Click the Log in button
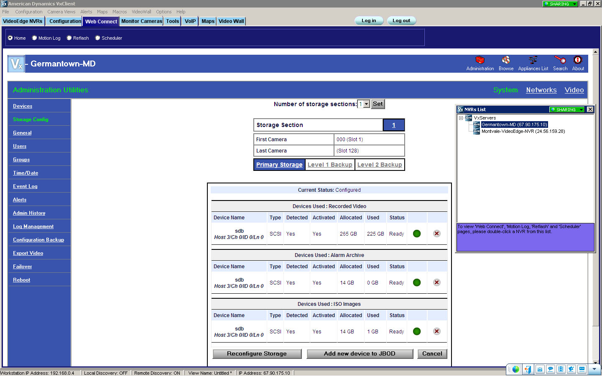Screen dimensions: 602x376 click(369, 20)
